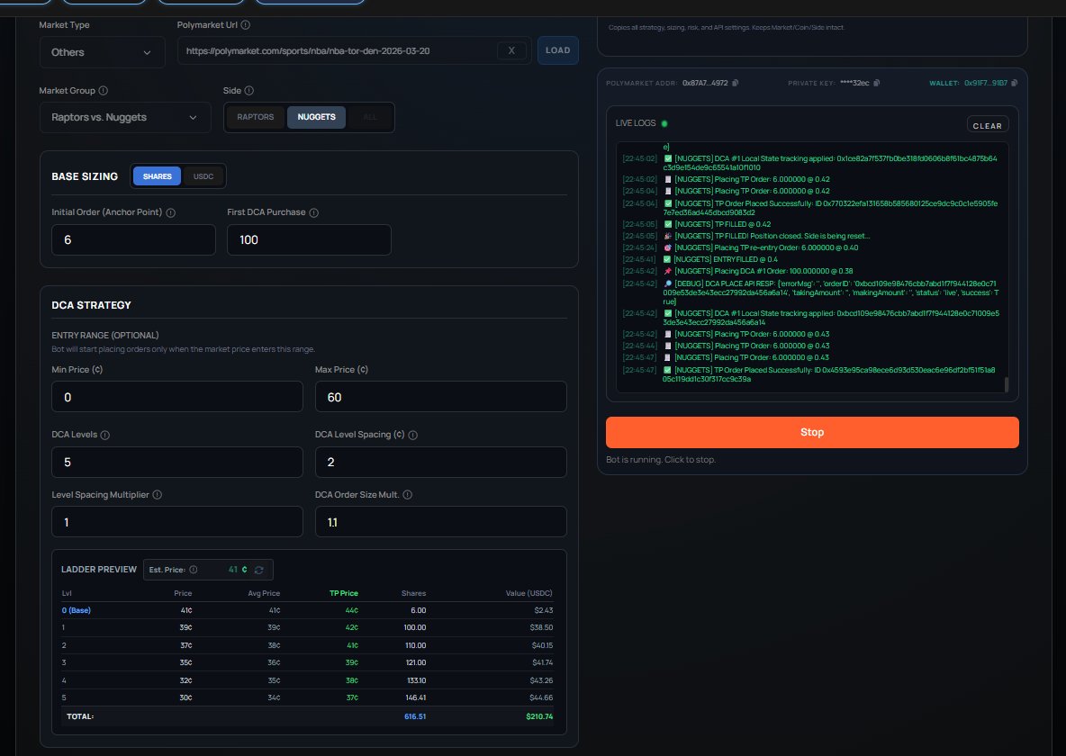Click info icon beside DCA Levels label
The height and width of the screenshot is (756, 1066).
104,435
